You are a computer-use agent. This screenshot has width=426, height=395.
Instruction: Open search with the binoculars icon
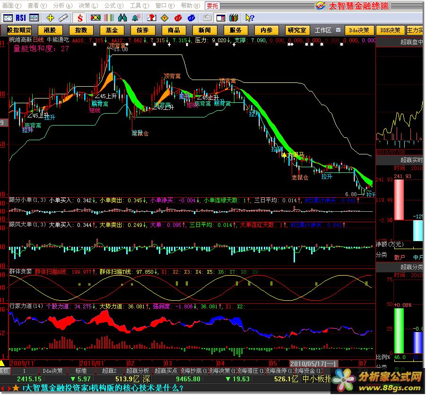tap(122, 18)
